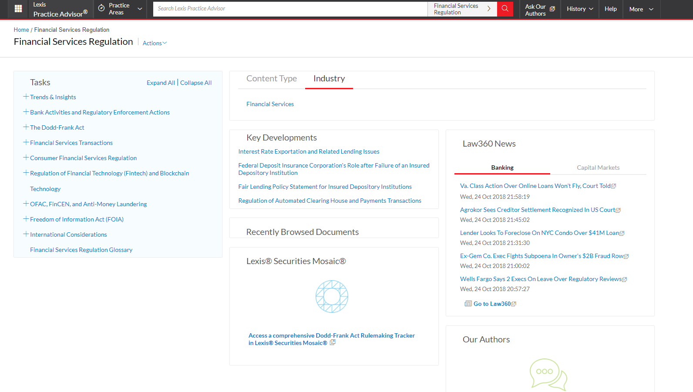
Task: Click external icon after Va. Class Action headline
Action: (x=614, y=186)
